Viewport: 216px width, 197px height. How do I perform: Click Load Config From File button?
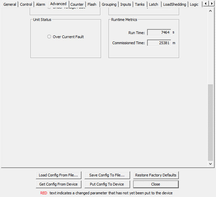pyautogui.click(x=58, y=175)
